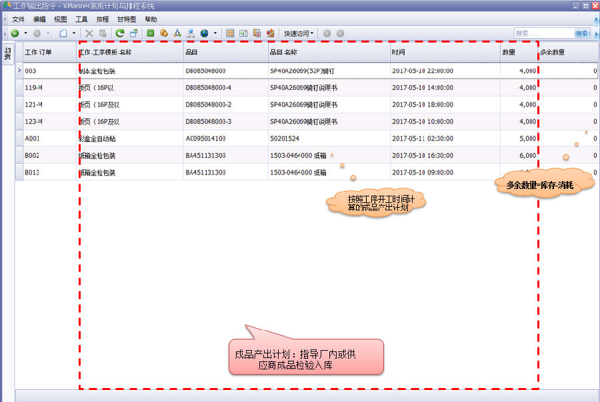
Task: Click the green circular refresh arrow icon
Action: pyautogui.click(x=119, y=33)
